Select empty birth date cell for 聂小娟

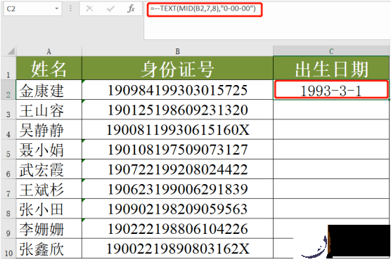[331, 149]
